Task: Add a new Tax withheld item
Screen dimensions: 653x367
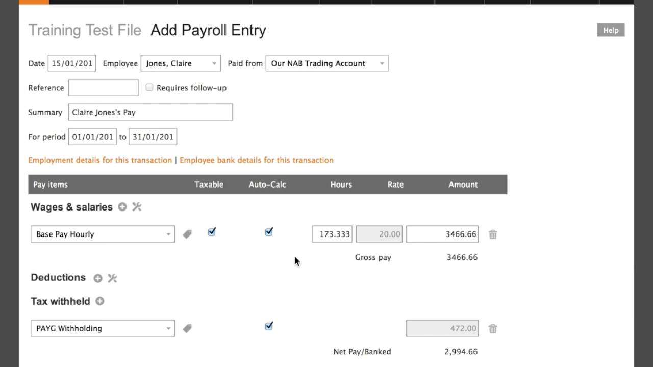Action: [x=100, y=301]
